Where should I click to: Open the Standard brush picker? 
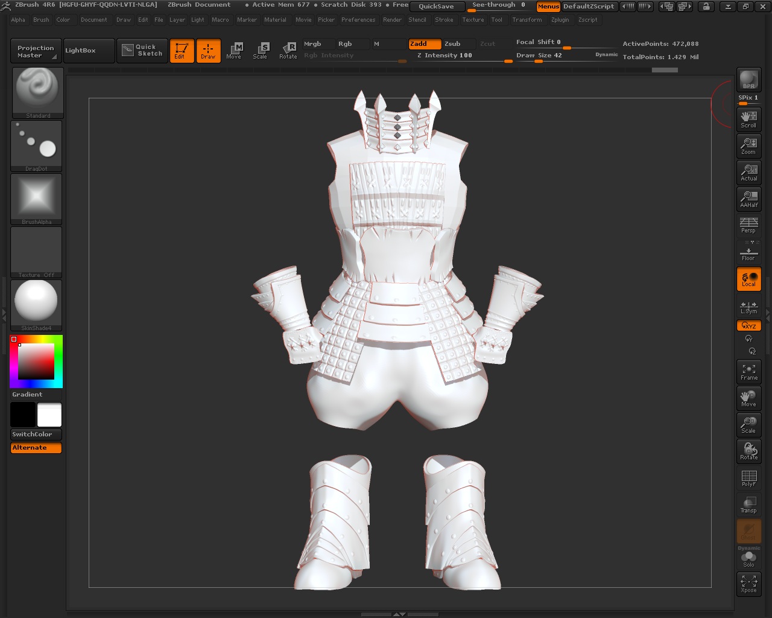37,93
